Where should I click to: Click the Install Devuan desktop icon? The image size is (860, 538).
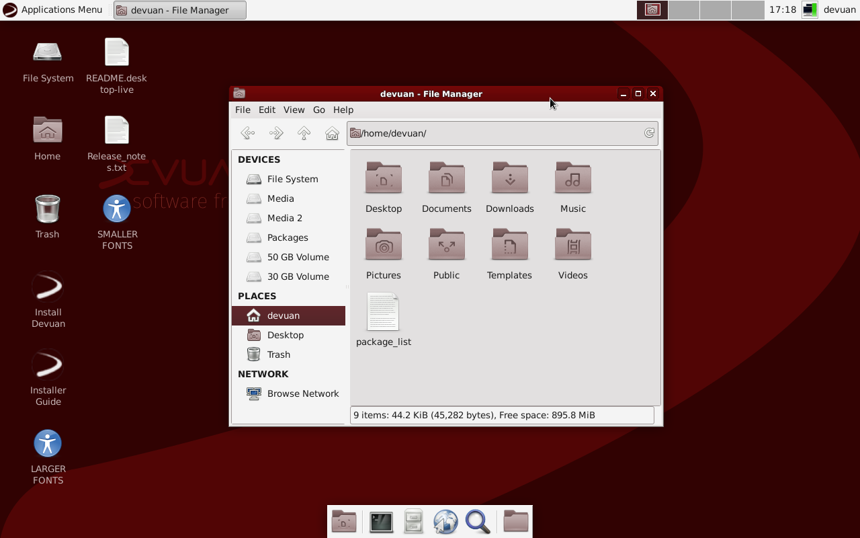pos(48,299)
